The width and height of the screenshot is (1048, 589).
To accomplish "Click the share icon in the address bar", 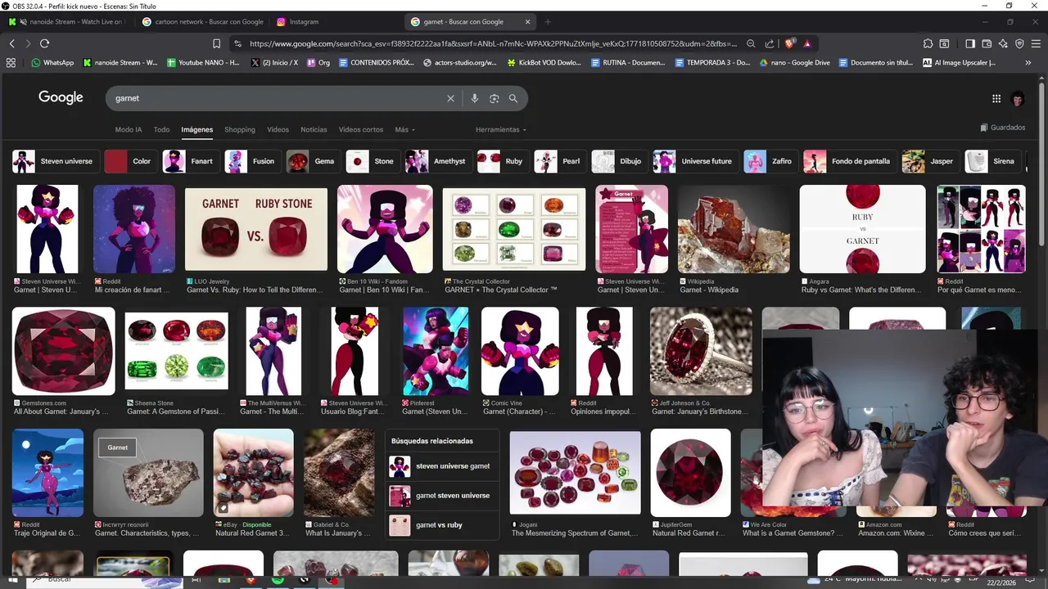I will pos(770,43).
